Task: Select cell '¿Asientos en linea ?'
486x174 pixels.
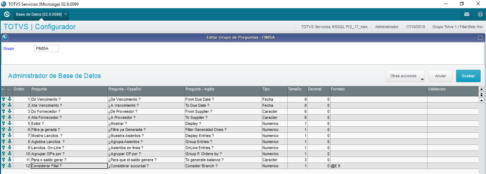Action: pos(146,148)
